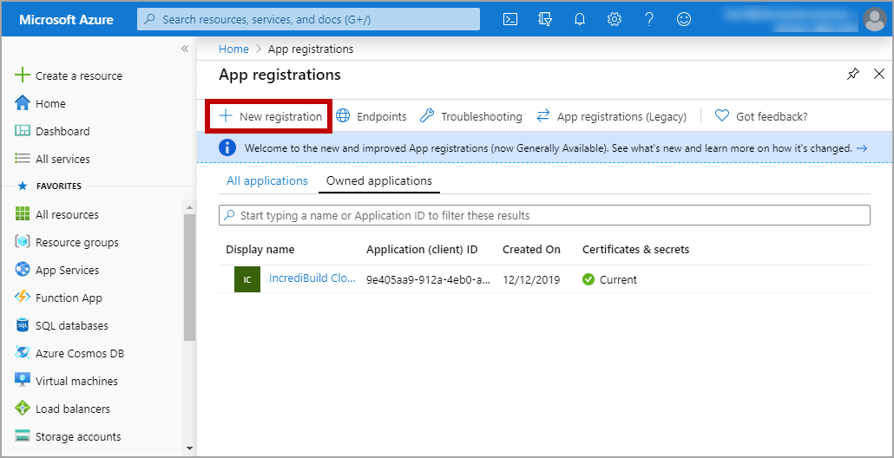
Task: Click the Virtual machines monitor icon
Action: click(23, 380)
